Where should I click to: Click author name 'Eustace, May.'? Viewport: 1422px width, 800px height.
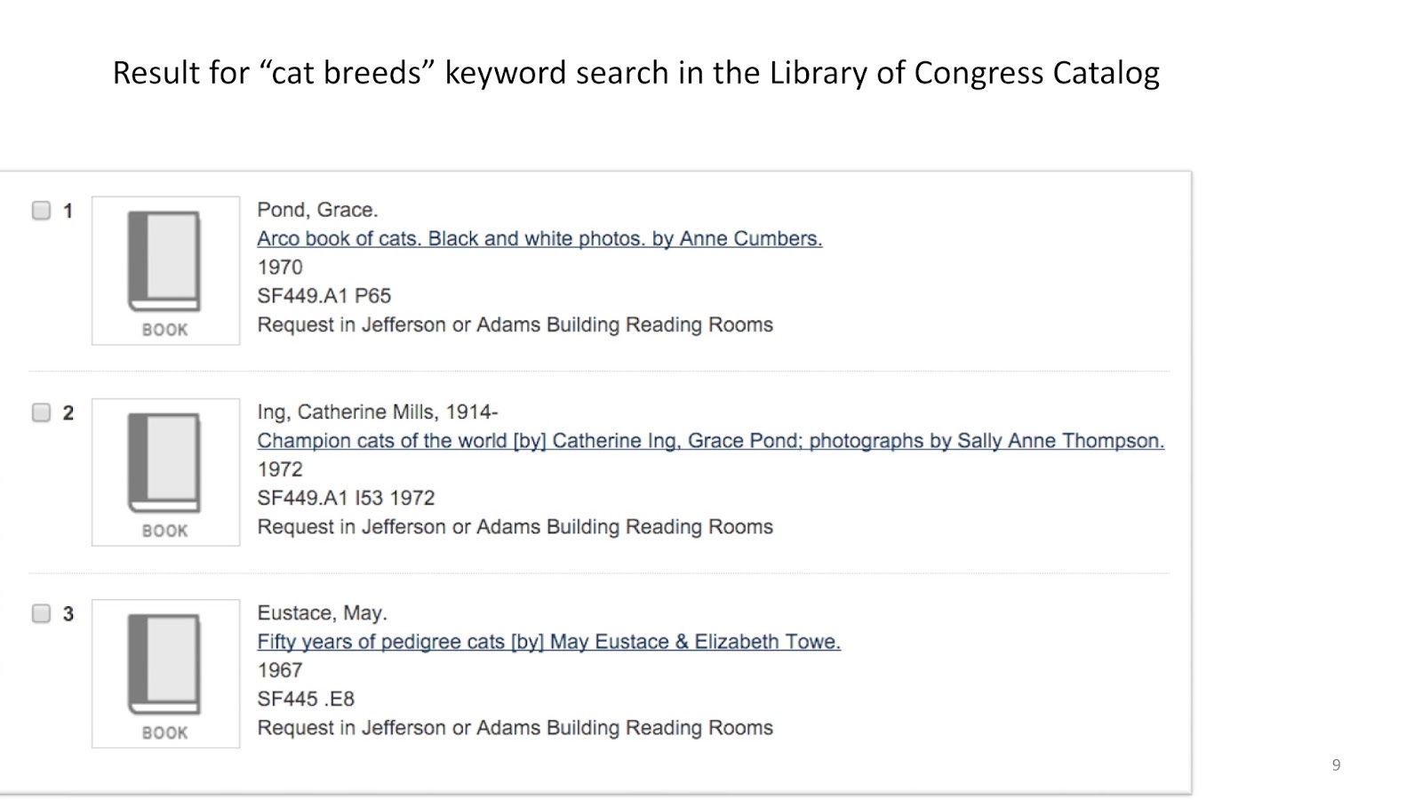(322, 612)
